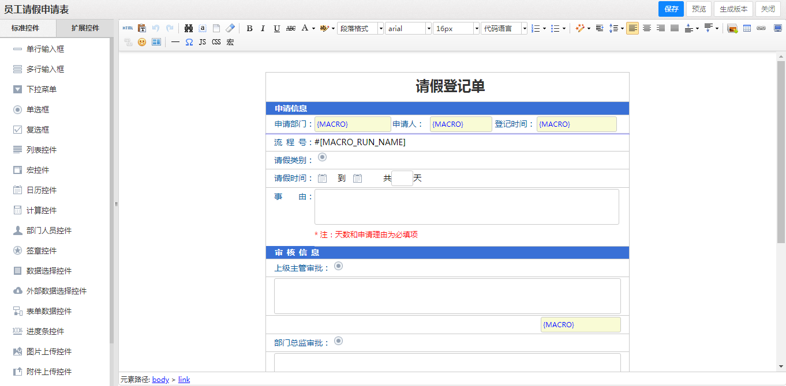Viewport: 786px width, 386px height.
Task: Open the 段落格式 paragraph format dropdown
Action: click(x=361, y=28)
